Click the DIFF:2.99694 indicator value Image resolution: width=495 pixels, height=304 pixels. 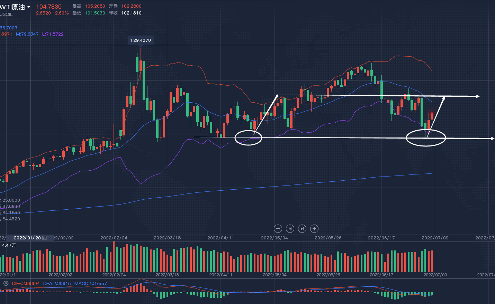click(x=26, y=284)
